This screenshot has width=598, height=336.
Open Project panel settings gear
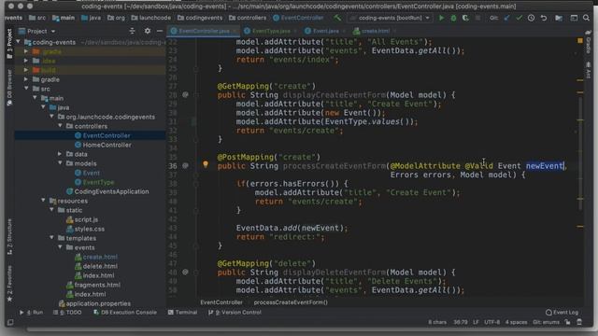tap(148, 31)
